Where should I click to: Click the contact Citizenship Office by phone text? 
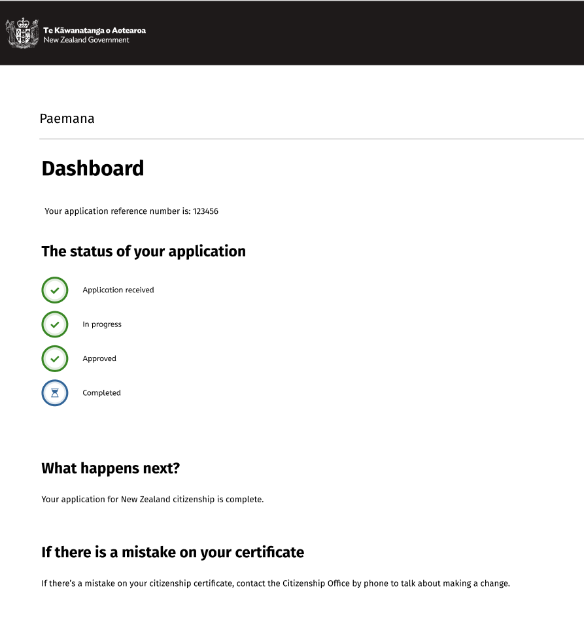point(276,583)
